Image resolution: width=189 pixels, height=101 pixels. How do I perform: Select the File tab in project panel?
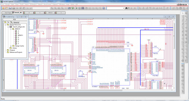tap(7, 22)
